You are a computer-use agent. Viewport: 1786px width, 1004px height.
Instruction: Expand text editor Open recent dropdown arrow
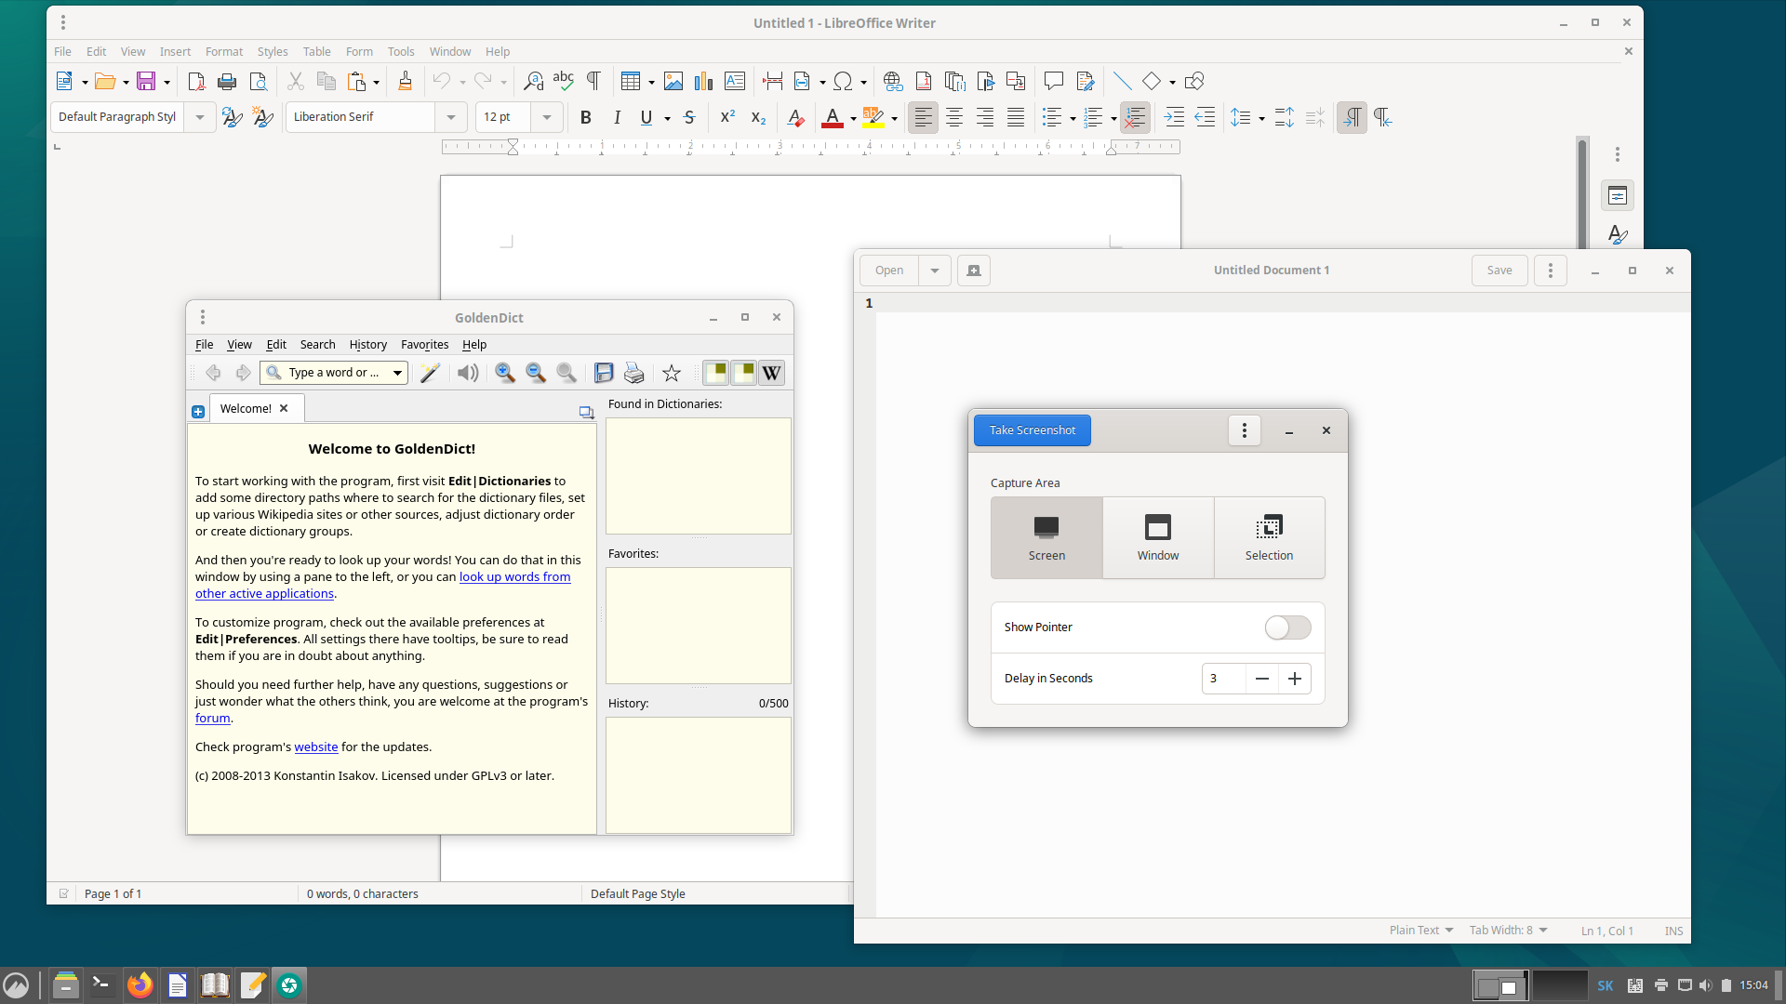coord(935,271)
